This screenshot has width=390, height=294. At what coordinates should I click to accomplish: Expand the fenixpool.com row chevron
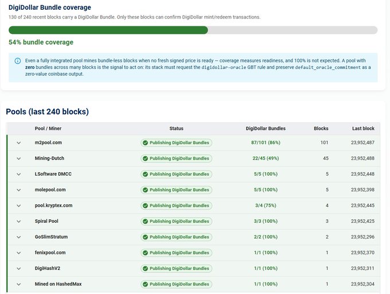19,253
